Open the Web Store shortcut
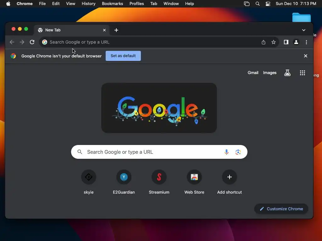 [194, 182]
